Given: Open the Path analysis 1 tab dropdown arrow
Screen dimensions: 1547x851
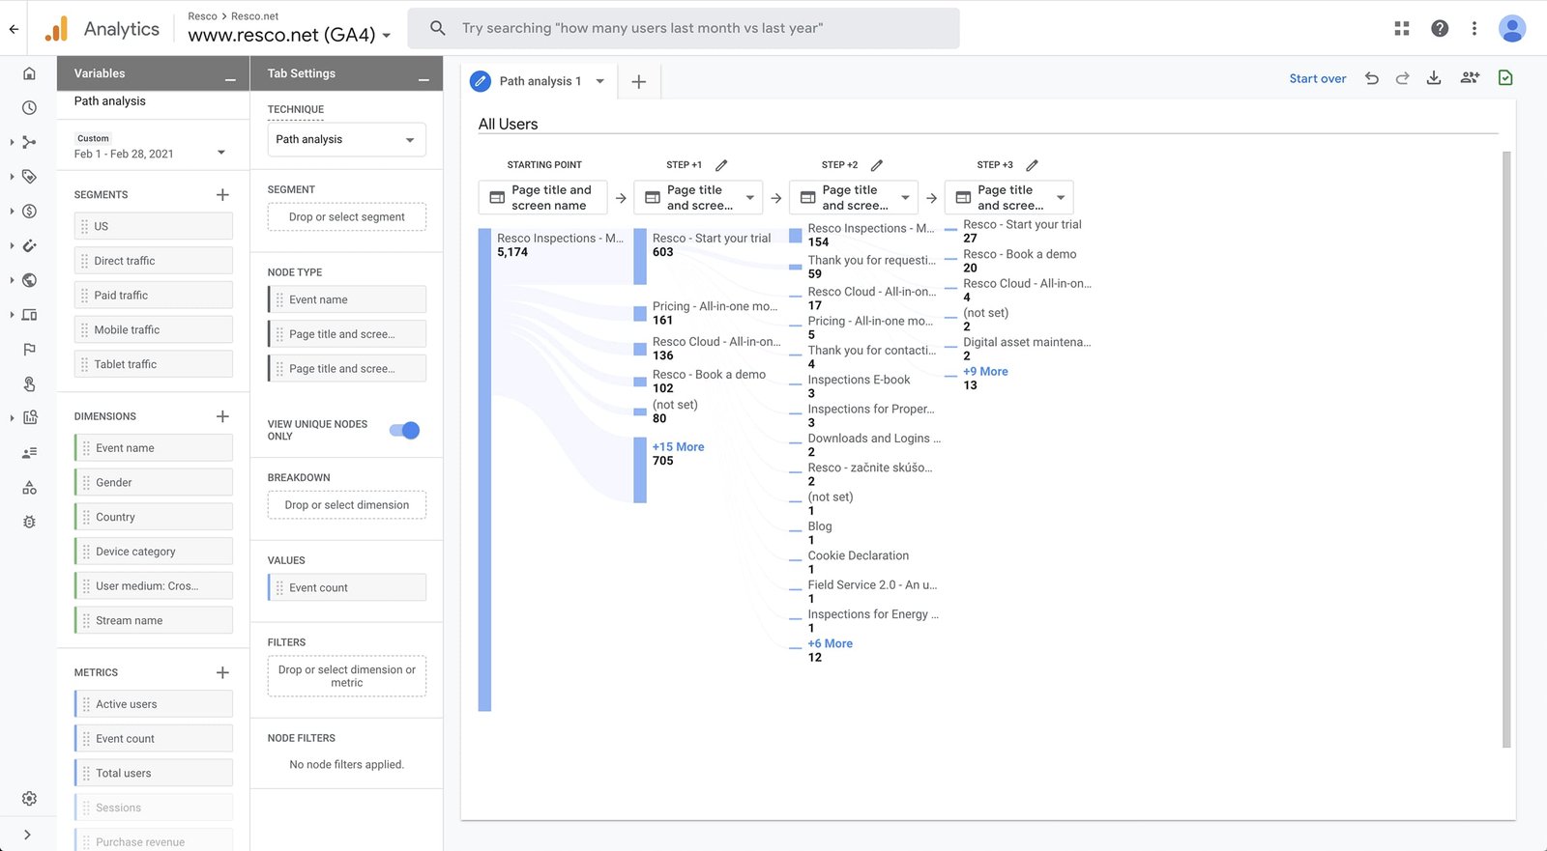Looking at the screenshot, I should [x=599, y=81].
